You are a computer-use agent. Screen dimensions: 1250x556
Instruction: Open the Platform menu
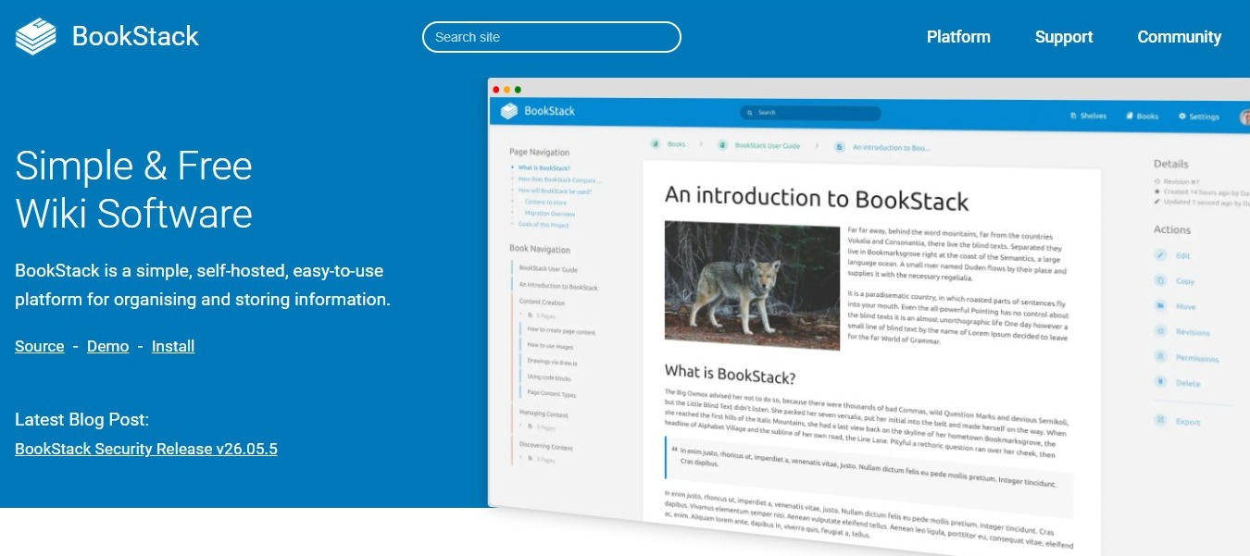tap(958, 37)
